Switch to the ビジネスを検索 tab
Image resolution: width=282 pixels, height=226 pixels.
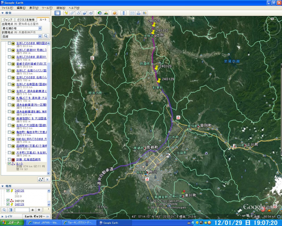tap(26, 20)
